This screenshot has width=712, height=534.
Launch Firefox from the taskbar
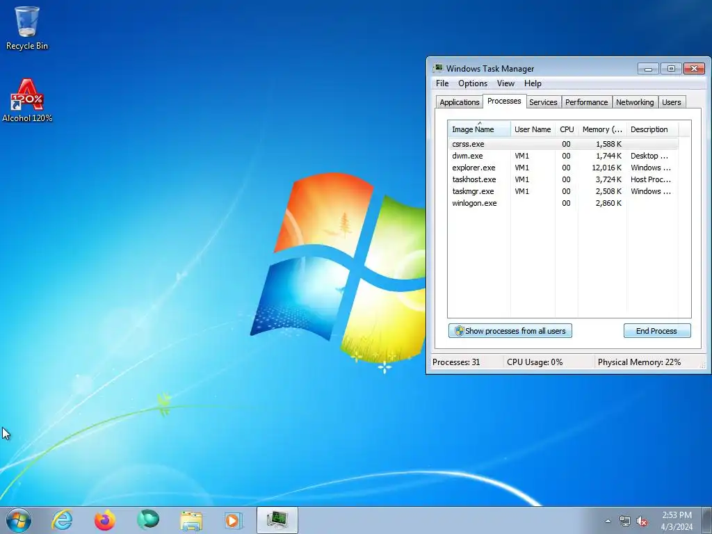pos(105,520)
